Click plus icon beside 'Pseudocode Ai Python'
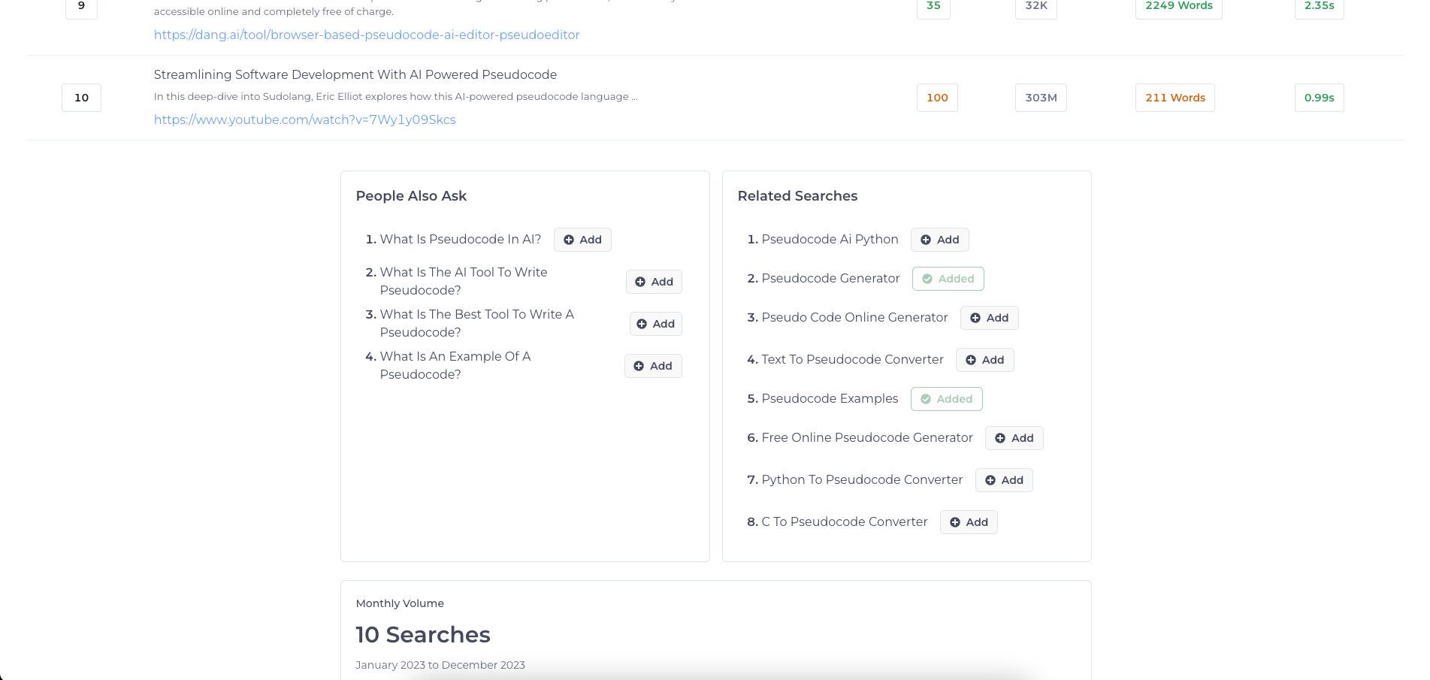The width and height of the screenshot is (1430, 680). 926,240
